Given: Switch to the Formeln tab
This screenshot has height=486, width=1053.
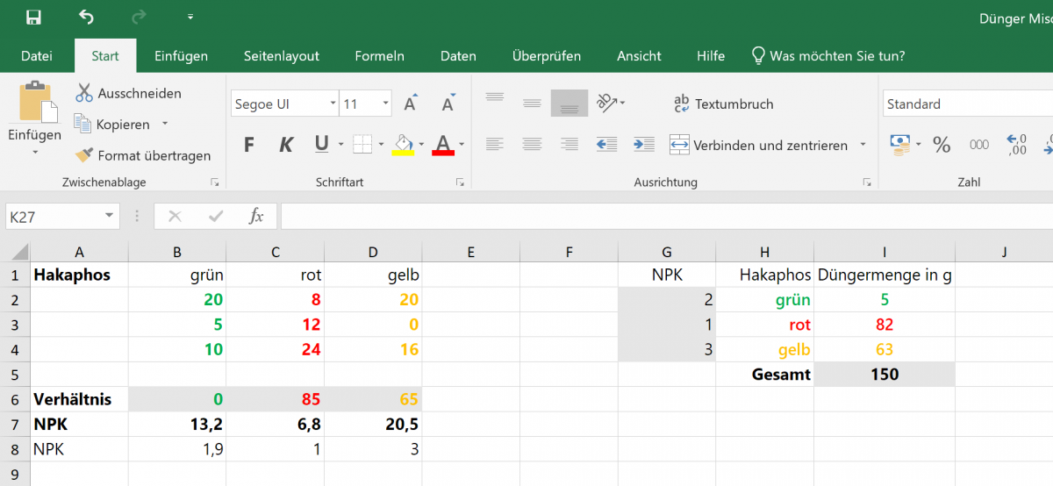Looking at the screenshot, I should (x=379, y=55).
